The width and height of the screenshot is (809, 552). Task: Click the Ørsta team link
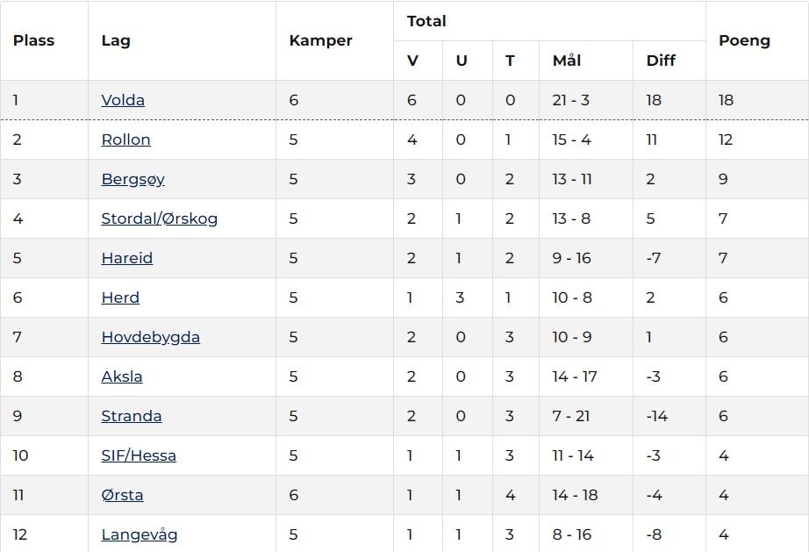point(122,495)
